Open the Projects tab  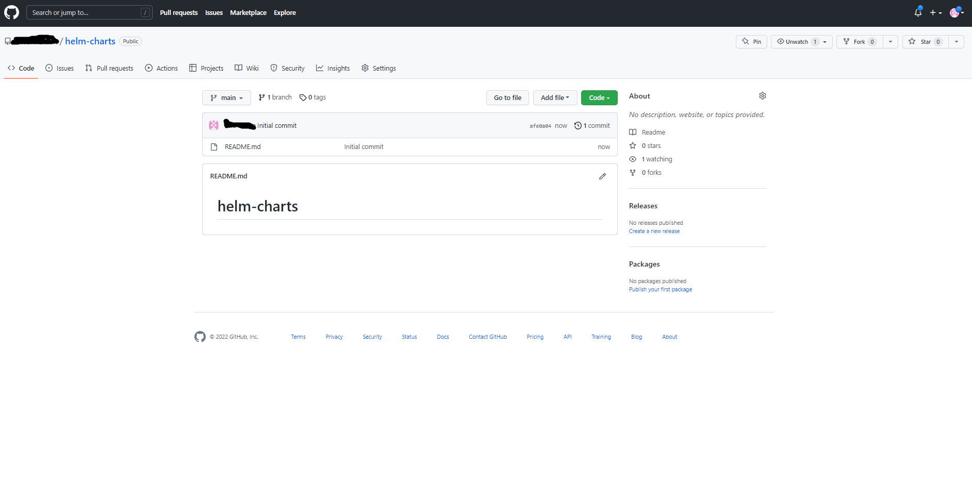click(206, 68)
